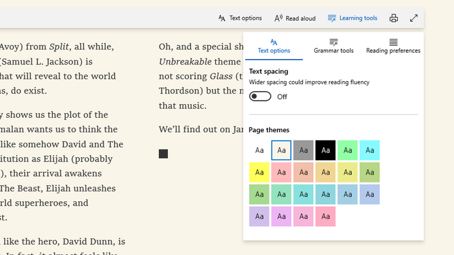Select the gray page theme
454x255 pixels.
click(303, 150)
